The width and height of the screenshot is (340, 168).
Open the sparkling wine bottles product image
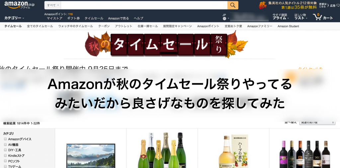[162, 150]
